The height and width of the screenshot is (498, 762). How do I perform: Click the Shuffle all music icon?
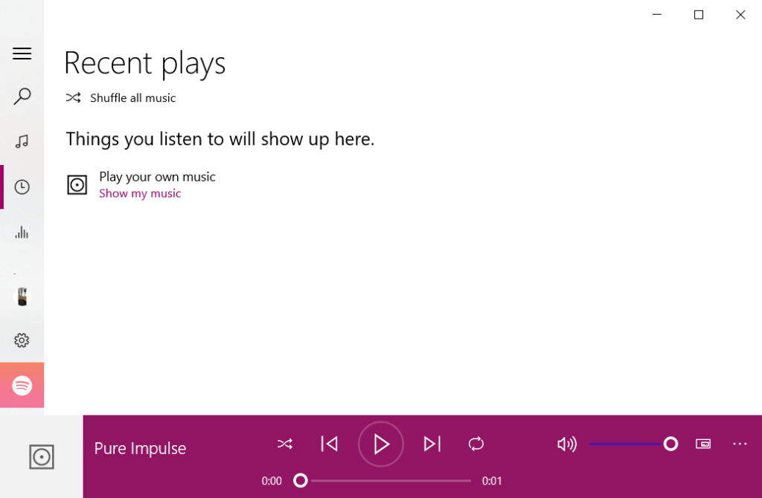point(74,97)
